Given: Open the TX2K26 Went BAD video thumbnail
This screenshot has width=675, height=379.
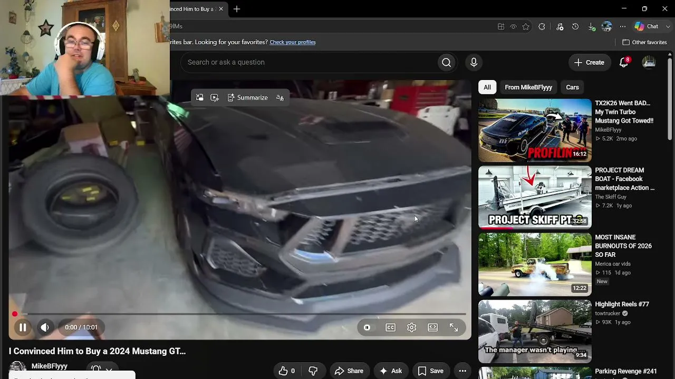Looking at the screenshot, I should 535,130.
